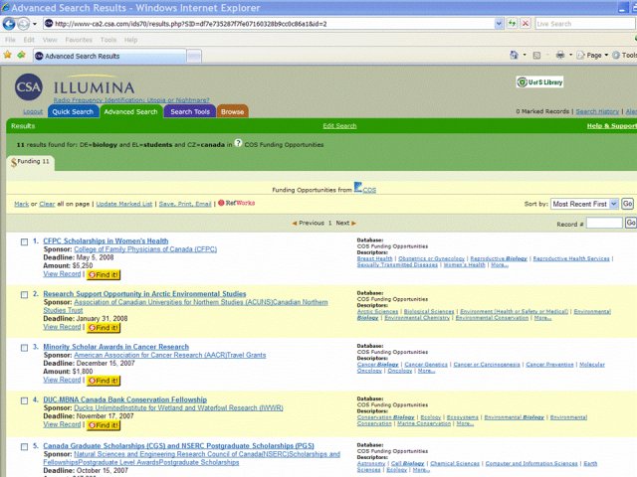Switch to the Quick Search tab

pyautogui.click(x=73, y=111)
